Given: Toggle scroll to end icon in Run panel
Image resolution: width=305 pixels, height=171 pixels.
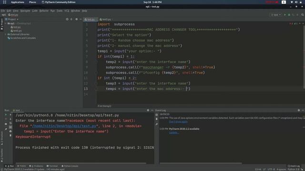Looking at the screenshot, I should (10, 127).
